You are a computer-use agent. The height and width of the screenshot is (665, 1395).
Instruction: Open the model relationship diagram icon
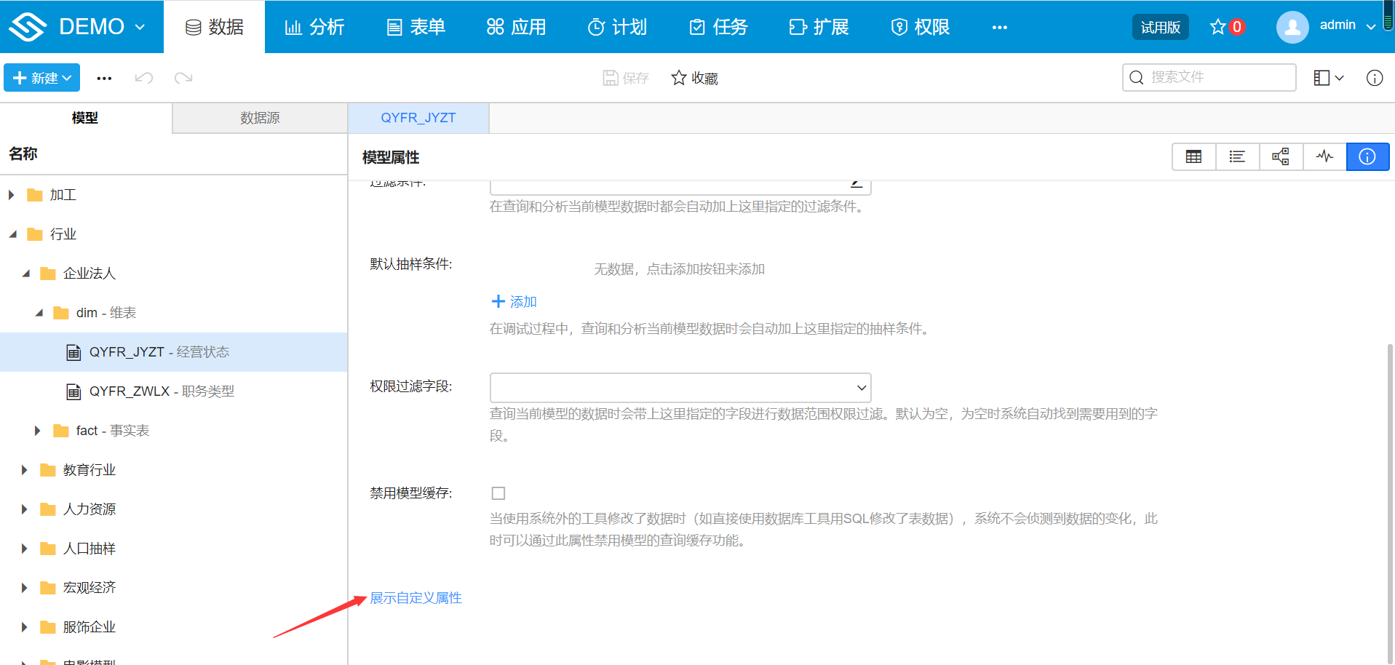[x=1281, y=156]
